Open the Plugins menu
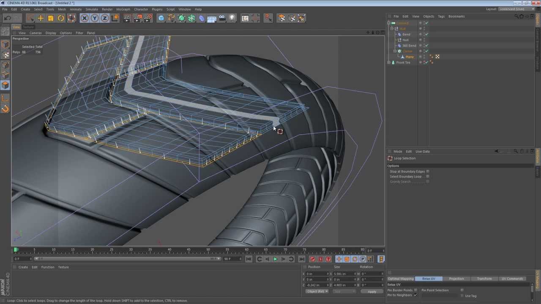The height and width of the screenshot is (304, 541). [x=157, y=9]
